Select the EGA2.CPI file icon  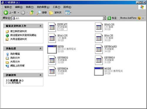(99, 27)
